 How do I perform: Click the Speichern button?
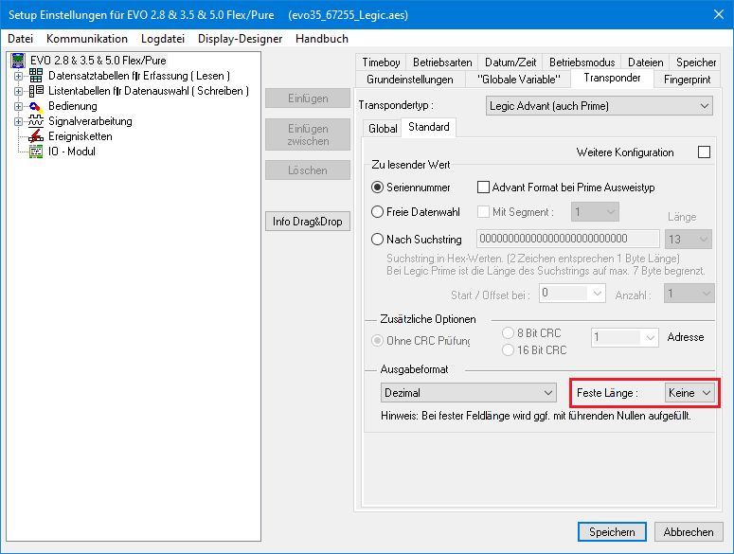point(612,531)
